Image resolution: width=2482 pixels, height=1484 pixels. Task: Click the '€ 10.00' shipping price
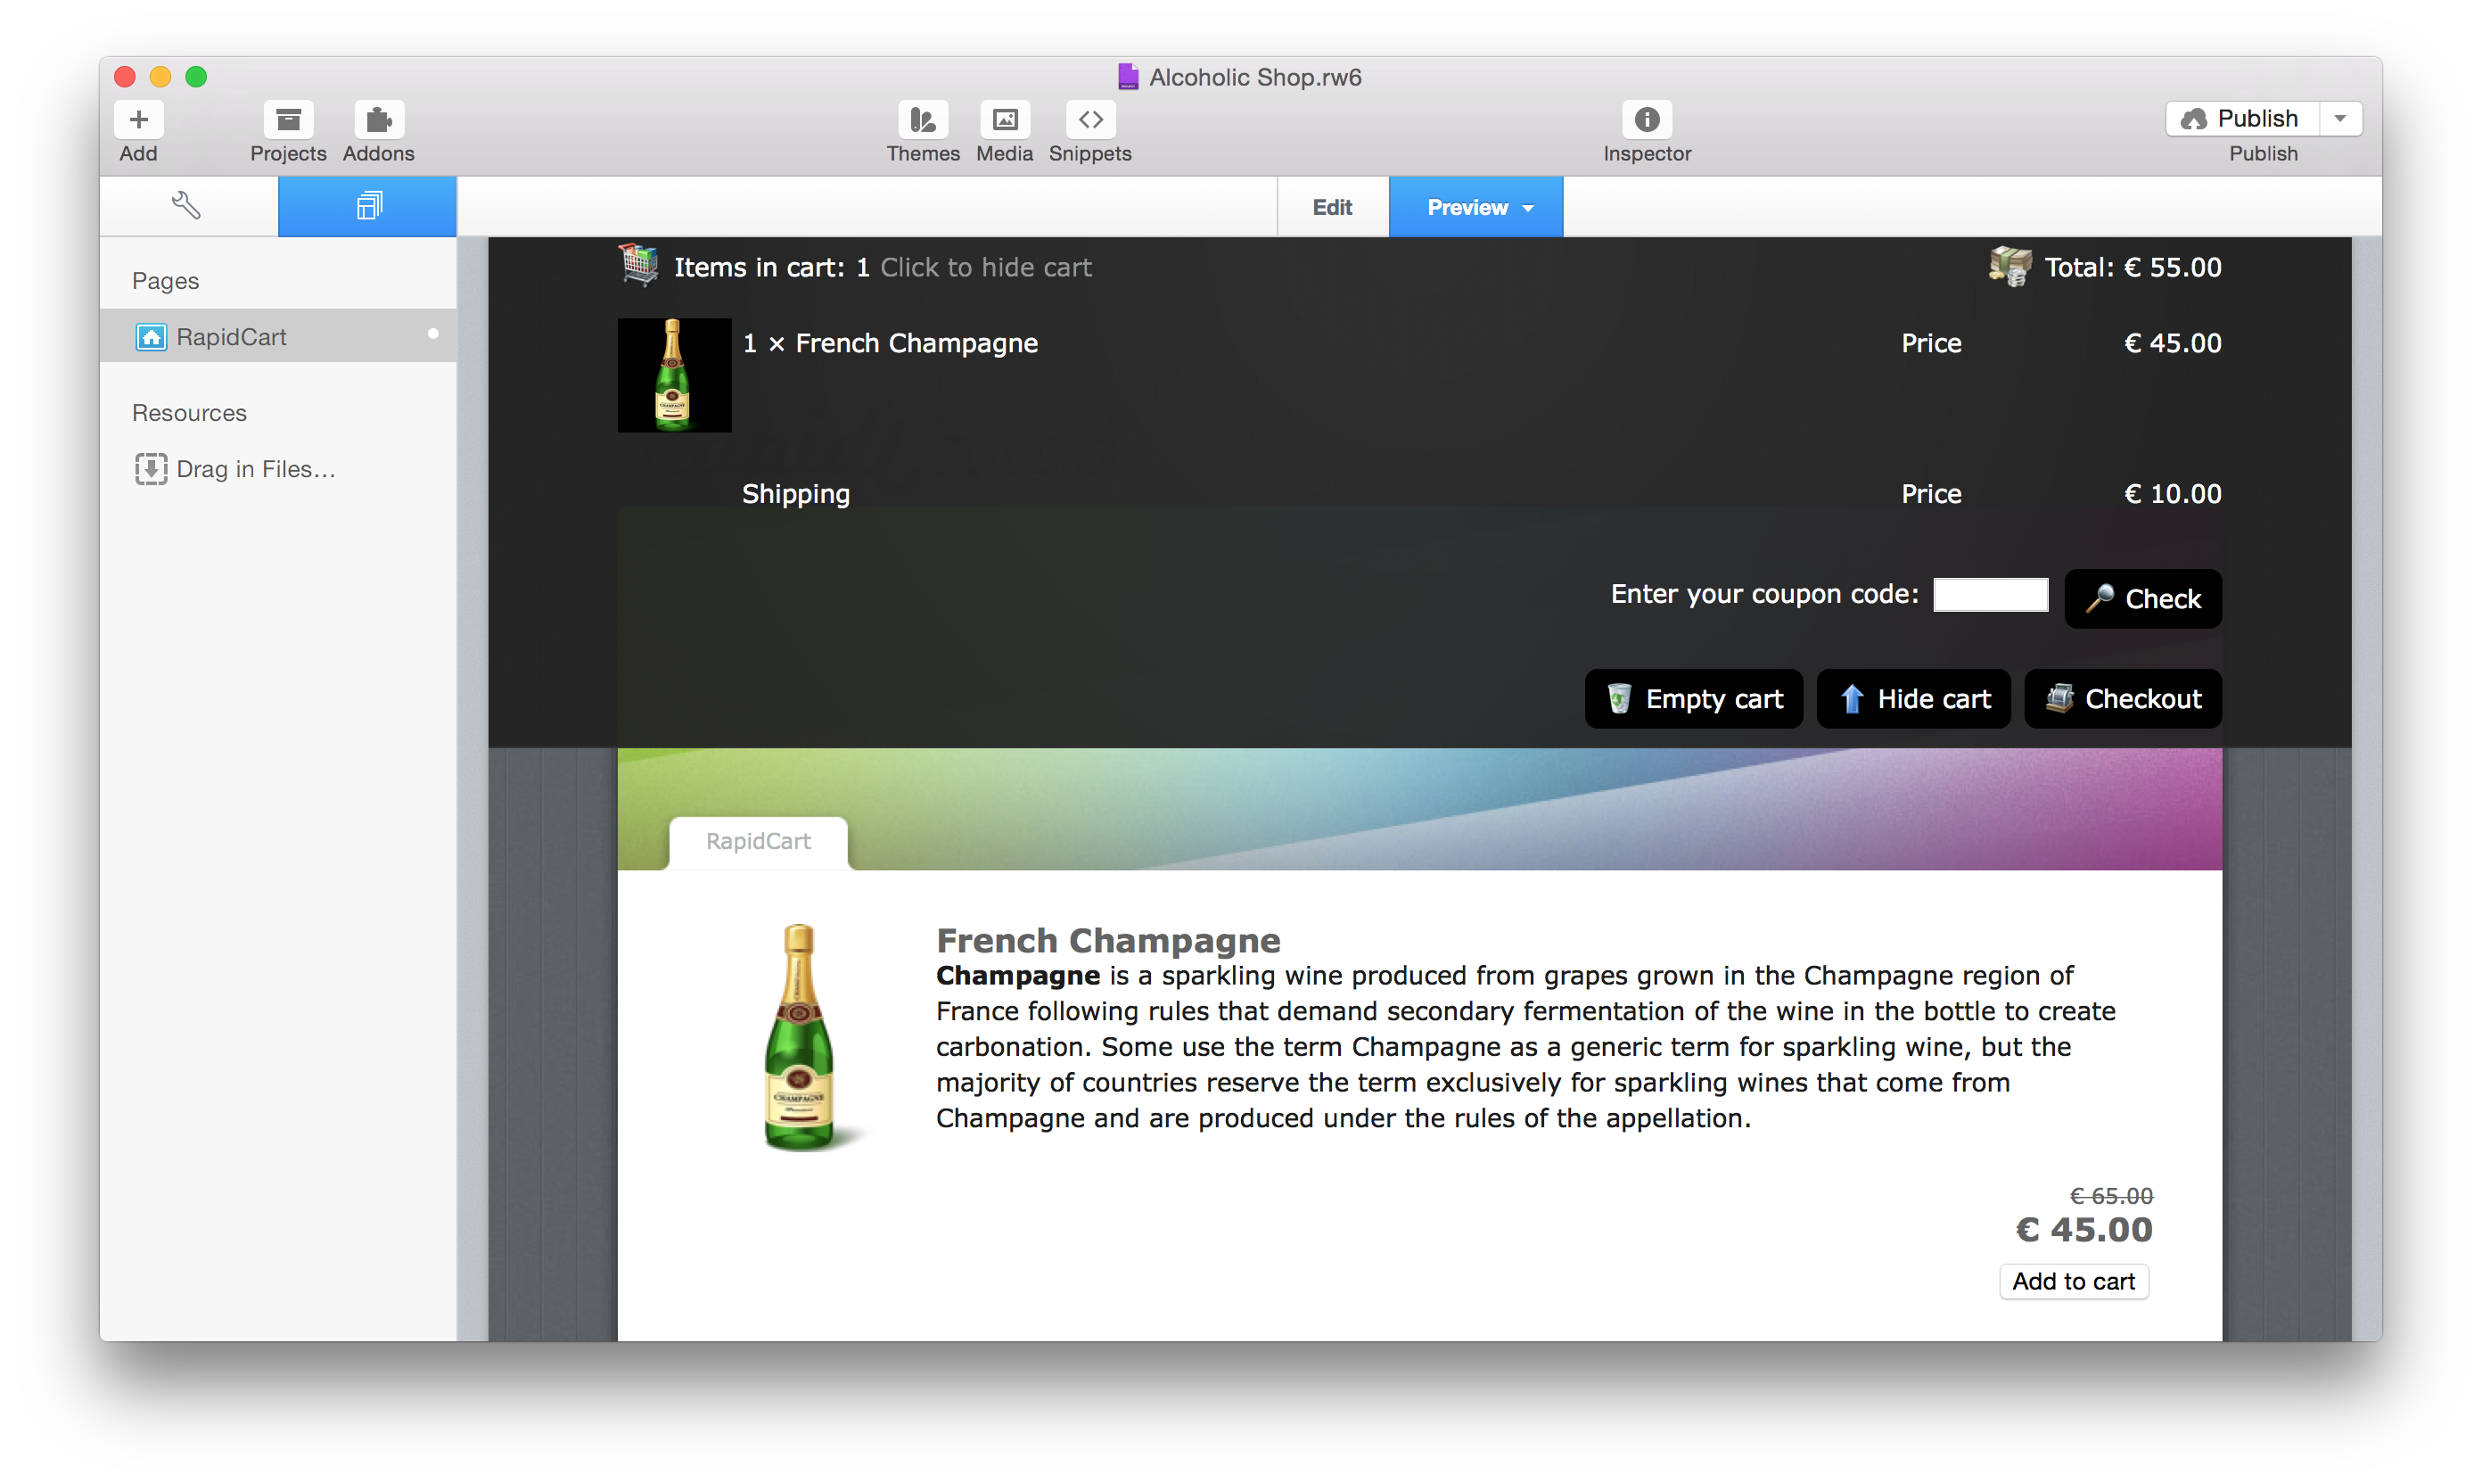pyautogui.click(x=2172, y=494)
